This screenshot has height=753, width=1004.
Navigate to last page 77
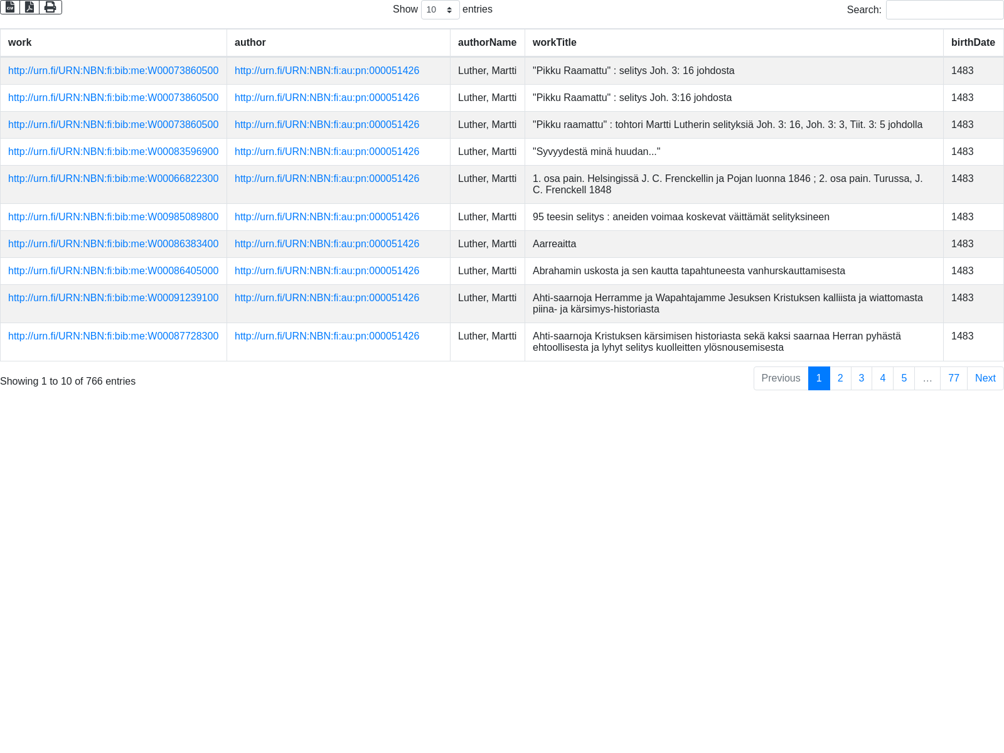click(954, 378)
